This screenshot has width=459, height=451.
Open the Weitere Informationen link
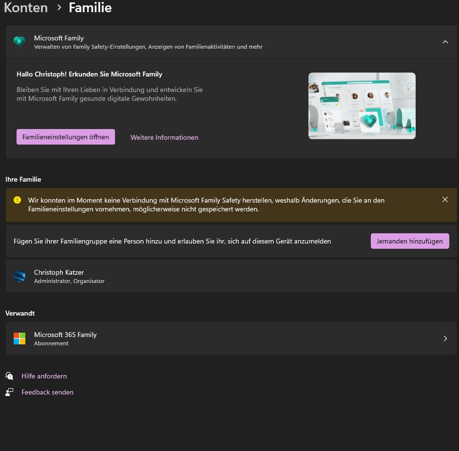(x=164, y=137)
